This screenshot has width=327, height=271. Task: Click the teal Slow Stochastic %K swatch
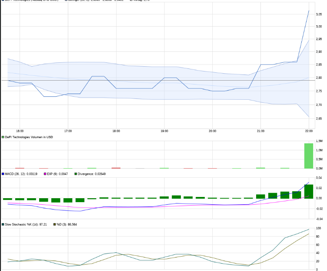3,224
